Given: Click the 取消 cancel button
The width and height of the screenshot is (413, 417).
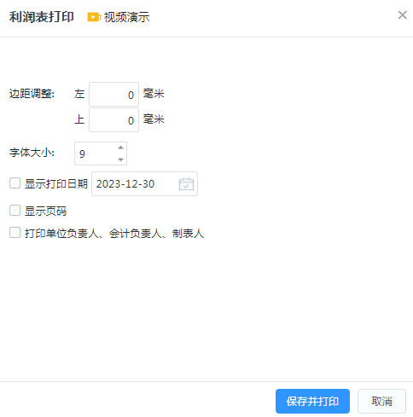Looking at the screenshot, I should [381, 401].
